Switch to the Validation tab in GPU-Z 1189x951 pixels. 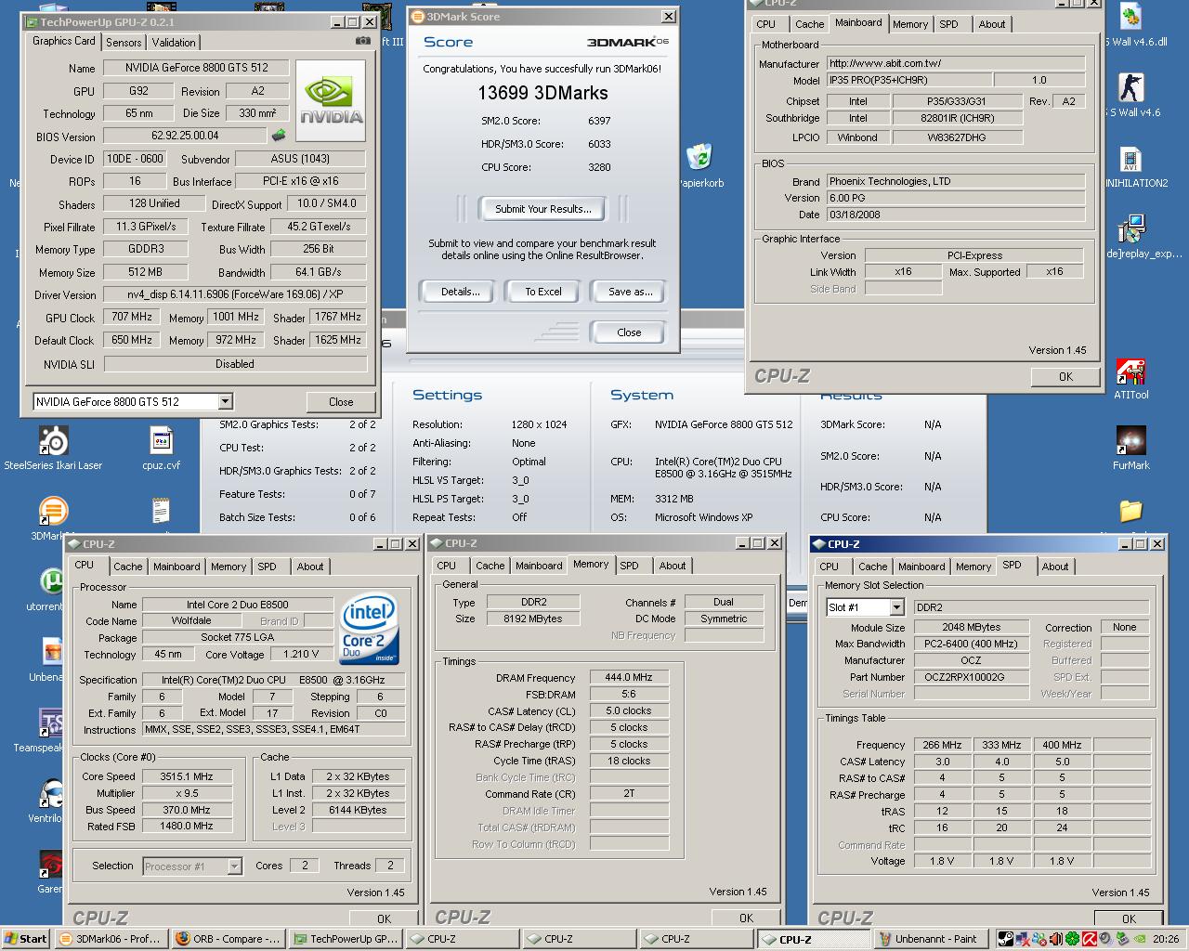click(174, 43)
